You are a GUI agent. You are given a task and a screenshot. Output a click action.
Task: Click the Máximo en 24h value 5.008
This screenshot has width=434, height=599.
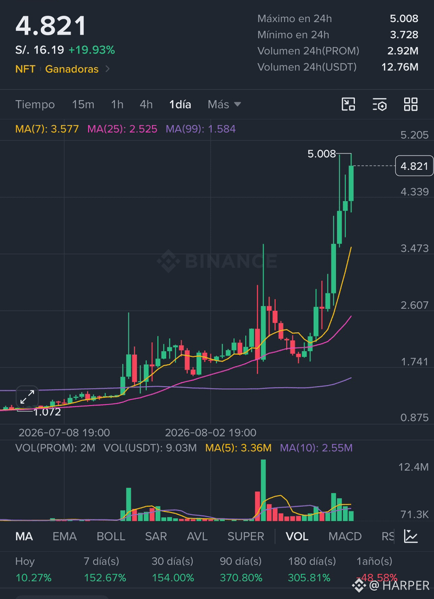(x=404, y=18)
